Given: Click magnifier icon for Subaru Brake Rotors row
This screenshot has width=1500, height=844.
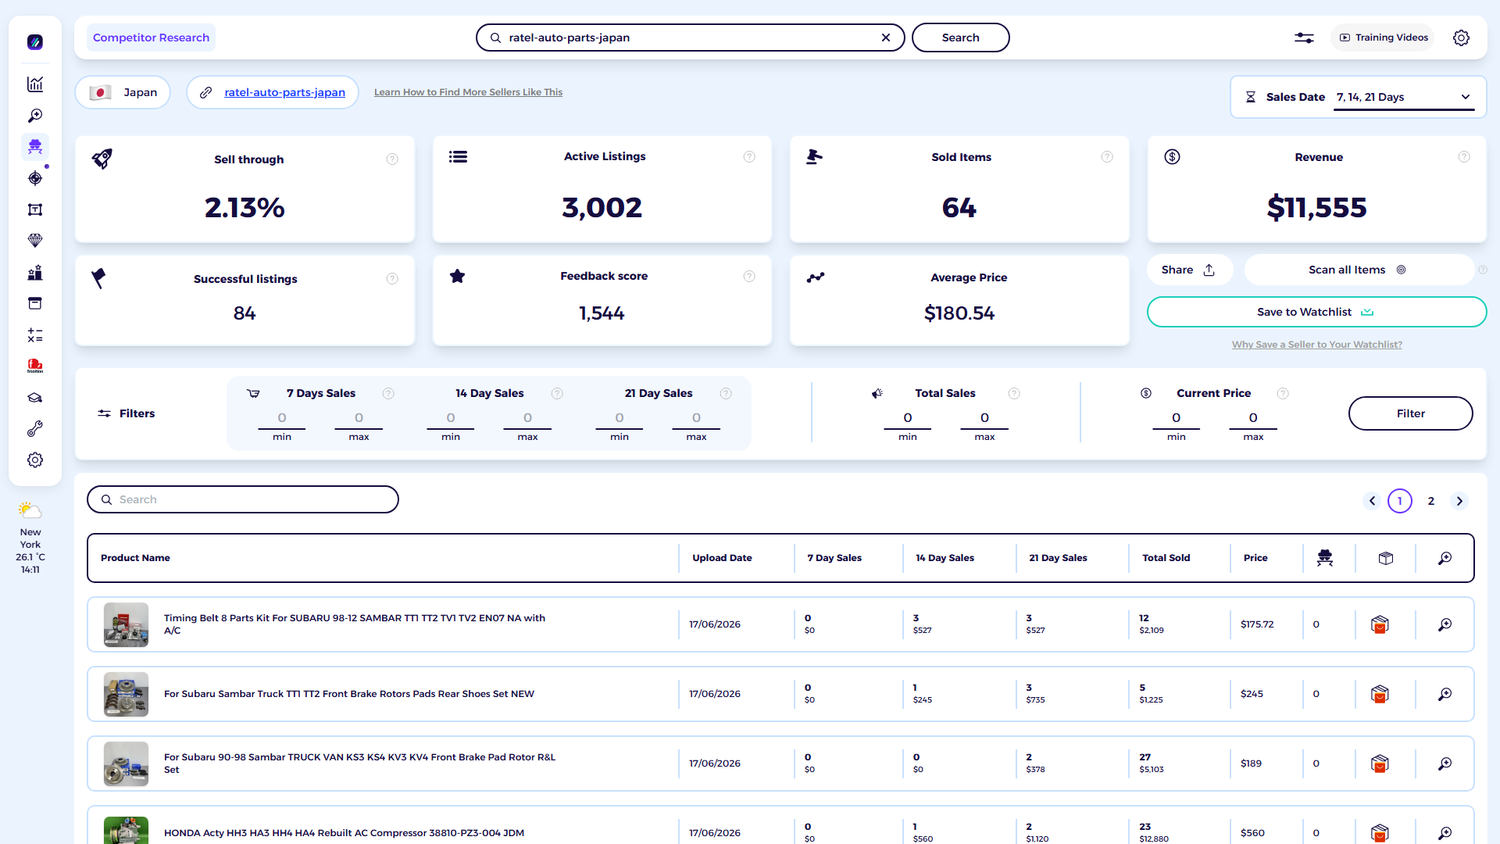Looking at the screenshot, I should tap(1445, 694).
